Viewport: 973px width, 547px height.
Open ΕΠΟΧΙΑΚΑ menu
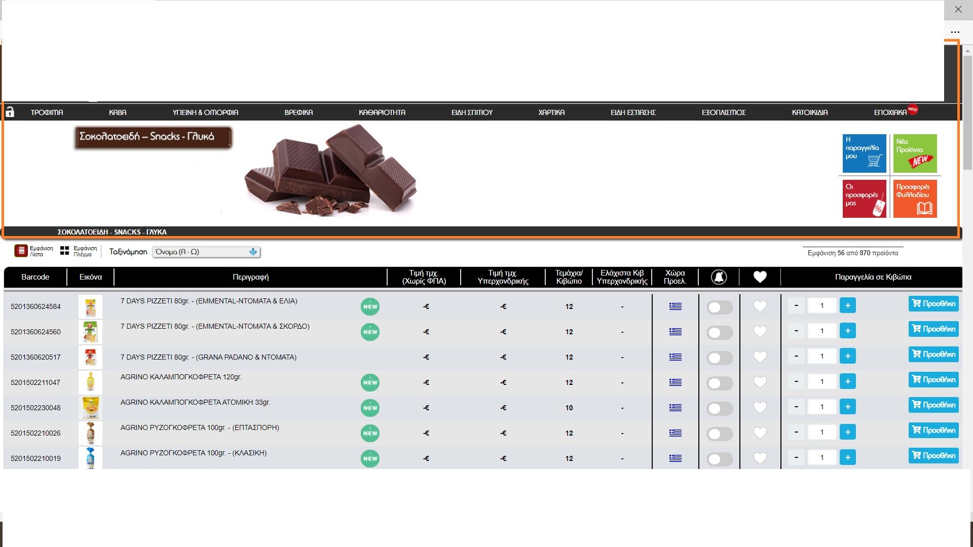pyautogui.click(x=890, y=112)
